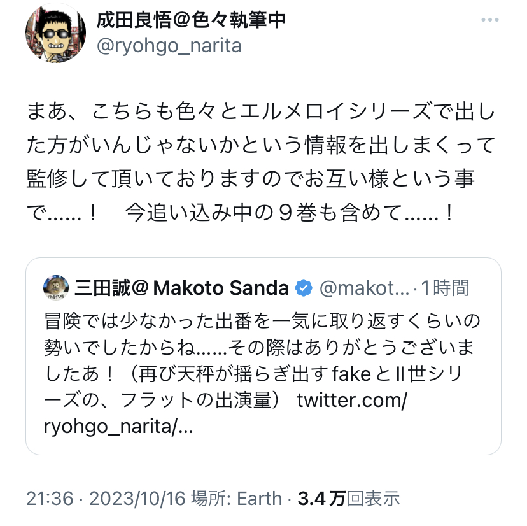
Task: Open display name 成田良悟@色々執筆中
Action: pyautogui.click(x=191, y=20)
